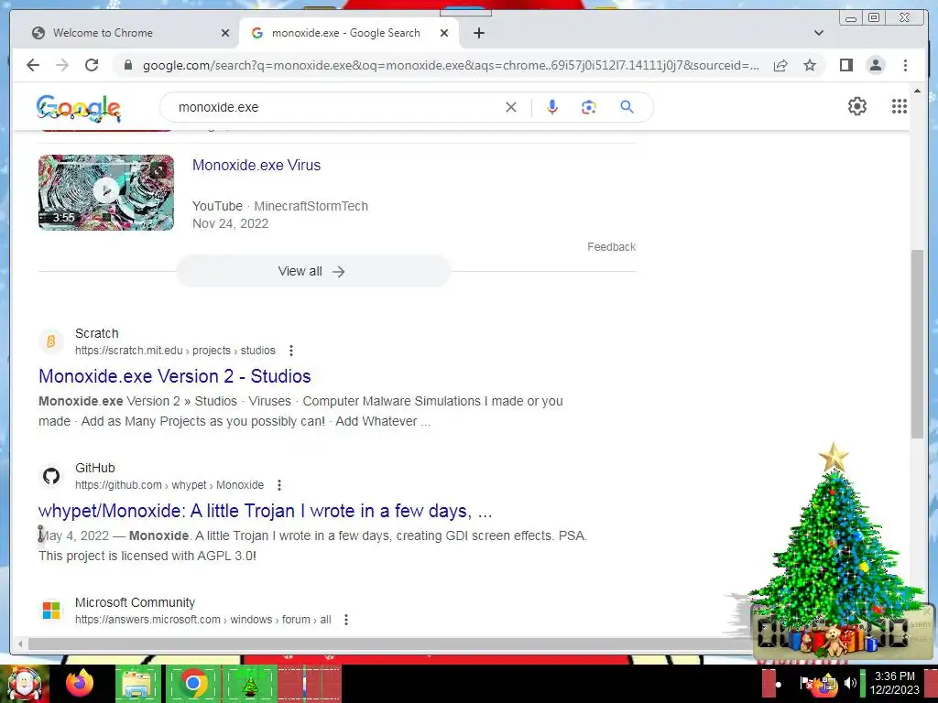
Task: Open Google quick settings gear
Action: 857,106
